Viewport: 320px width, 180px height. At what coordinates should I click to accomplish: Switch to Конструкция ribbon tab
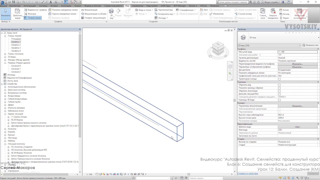tap(30, 6)
